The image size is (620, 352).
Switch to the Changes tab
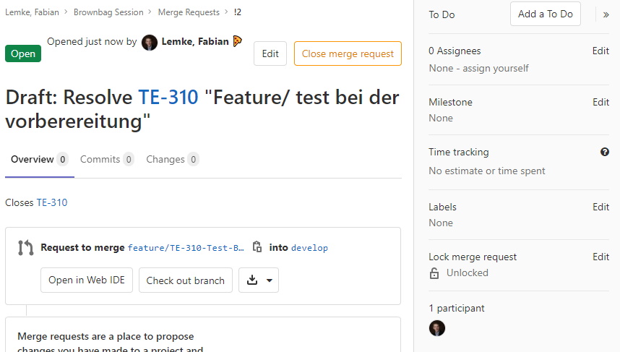coord(172,160)
